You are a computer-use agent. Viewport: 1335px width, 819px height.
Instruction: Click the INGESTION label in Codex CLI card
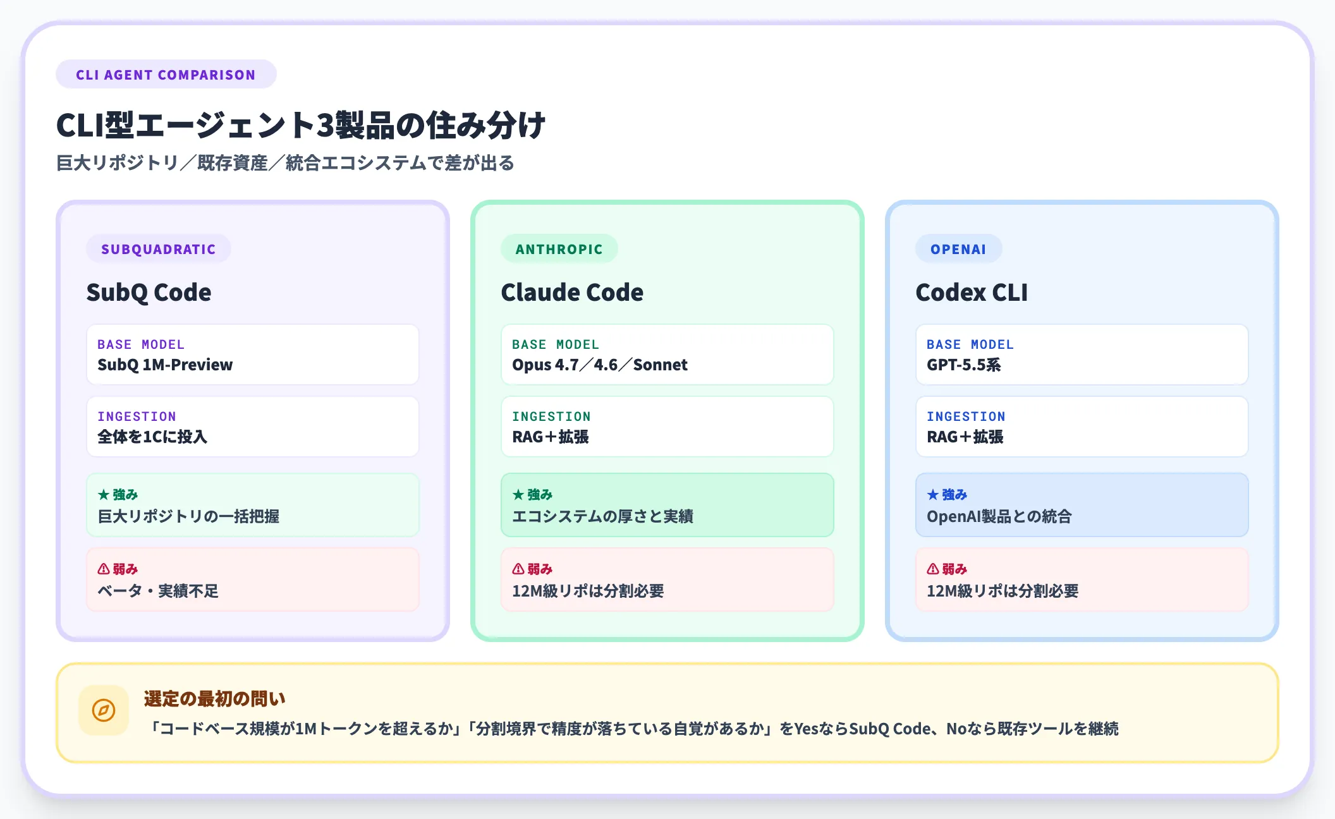point(966,416)
